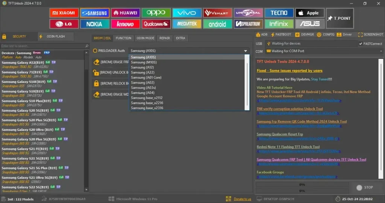This screenshot has height=203, width=385.
Task: Switch to the BROM | EDL tab
Action: tap(102, 38)
